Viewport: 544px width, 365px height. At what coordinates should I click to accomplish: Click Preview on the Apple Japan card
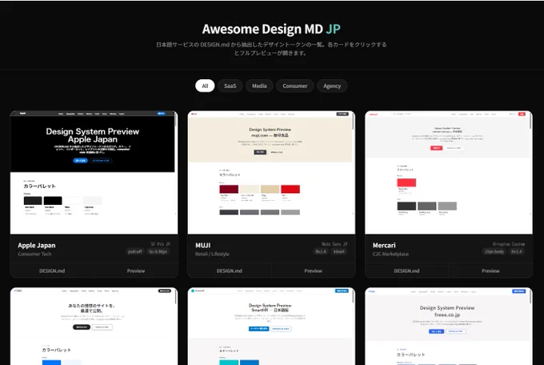pyautogui.click(x=136, y=271)
